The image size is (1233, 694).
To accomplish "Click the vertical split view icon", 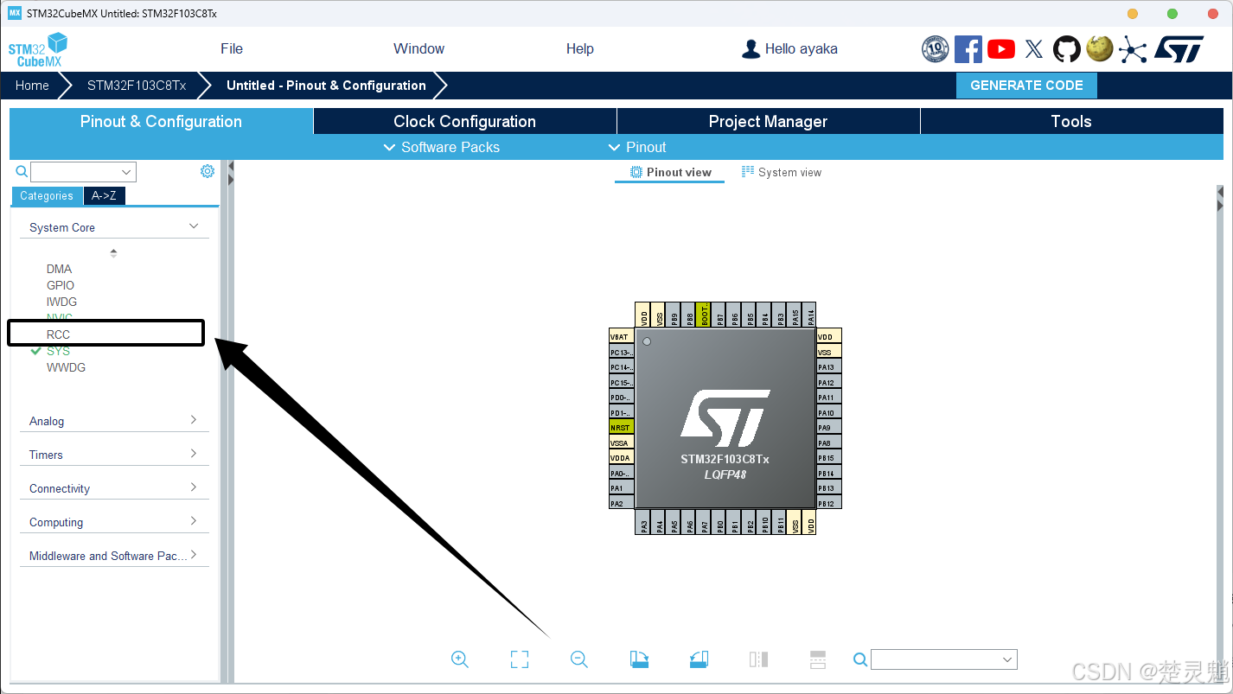I will click(x=758, y=659).
